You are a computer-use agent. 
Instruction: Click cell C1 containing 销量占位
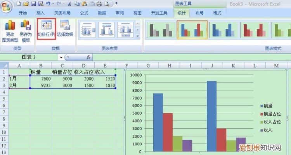pos(62,72)
